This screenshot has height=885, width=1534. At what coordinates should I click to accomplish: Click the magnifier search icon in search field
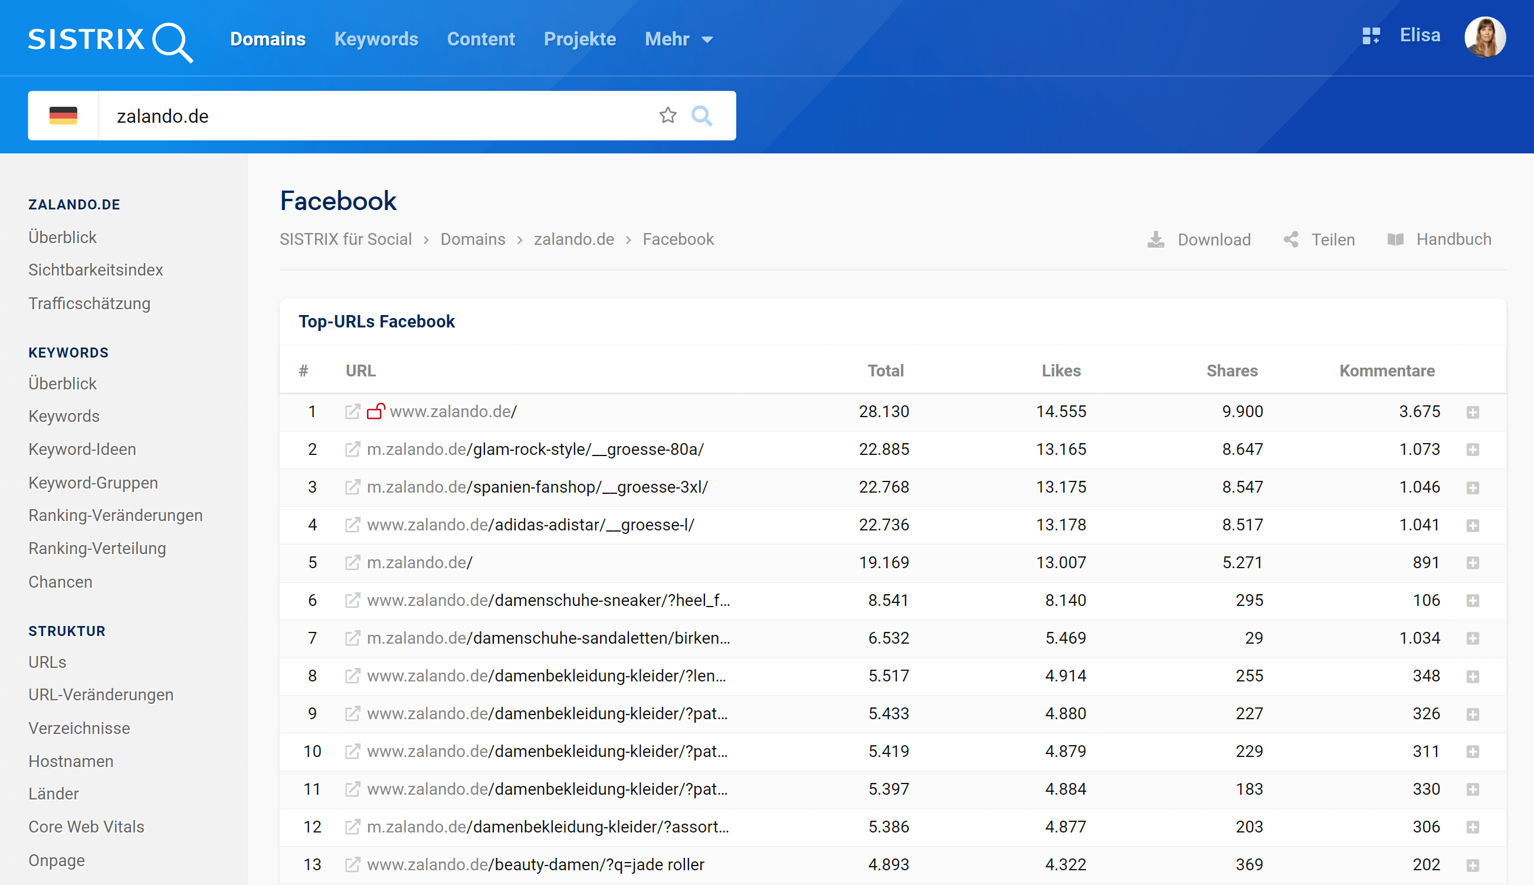[702, 115]
